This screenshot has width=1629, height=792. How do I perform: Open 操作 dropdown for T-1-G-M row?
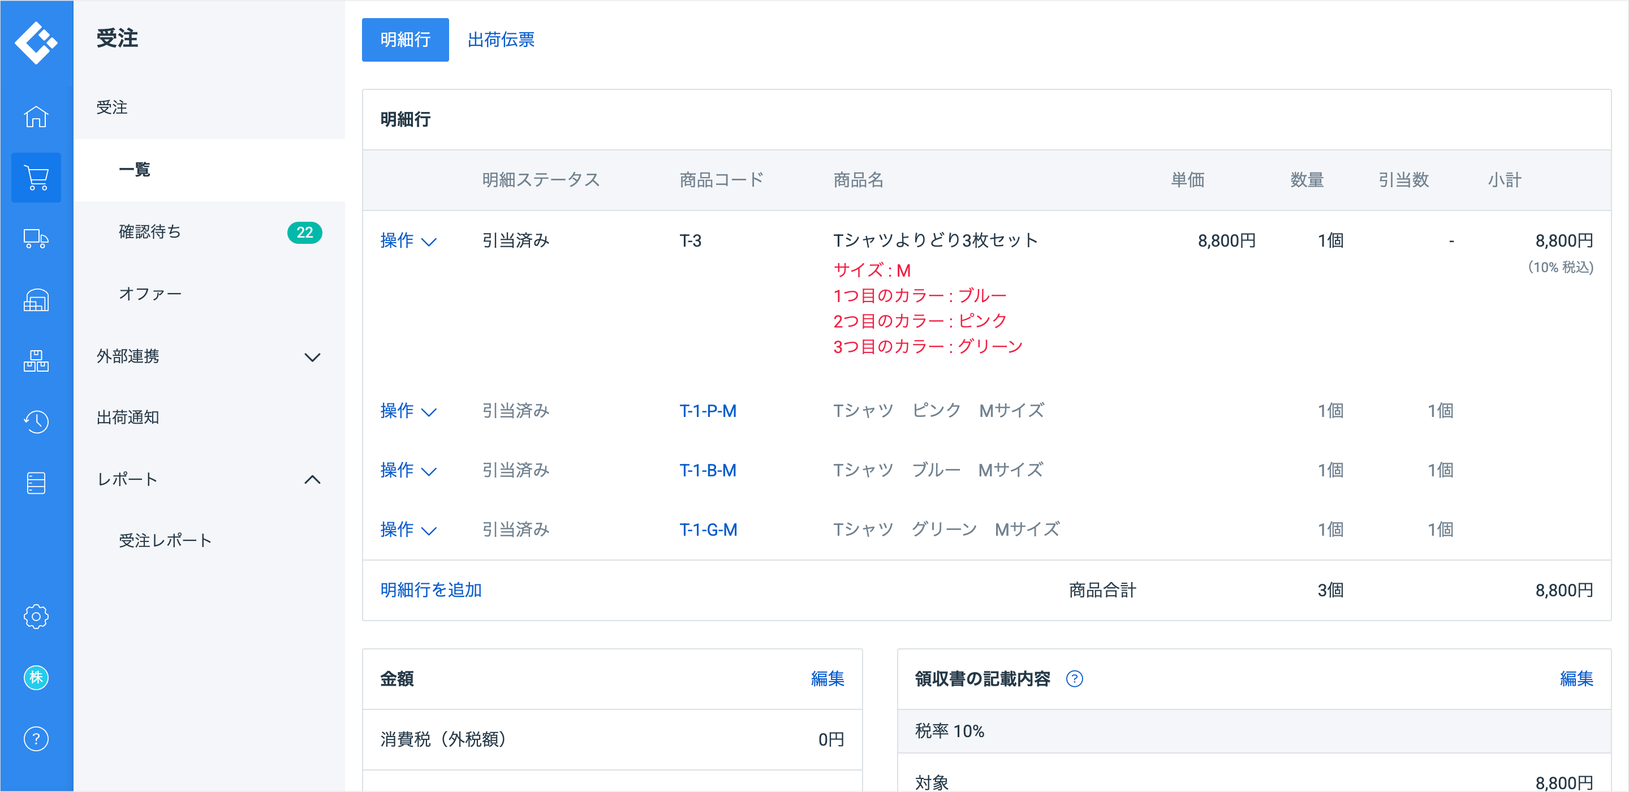click(x=408, y=530)
